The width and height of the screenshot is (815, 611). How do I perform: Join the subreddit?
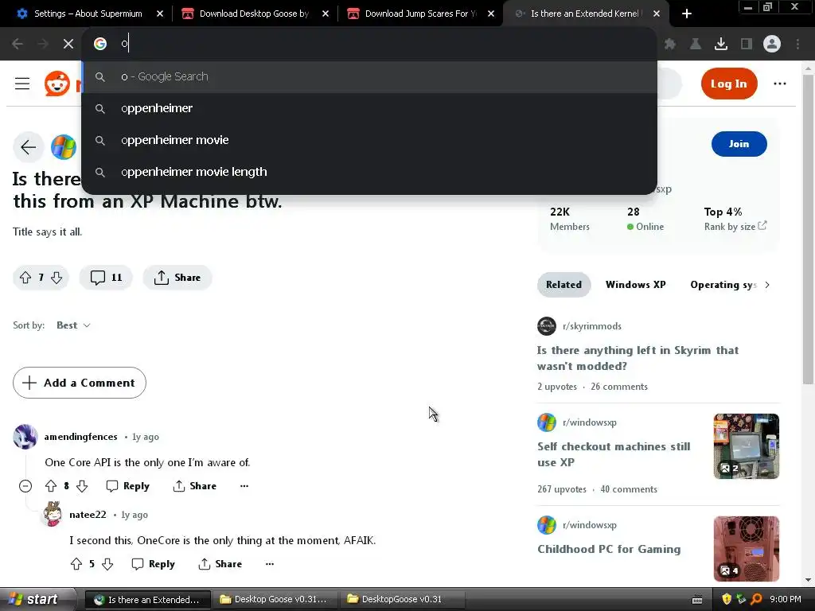(739, 144)
